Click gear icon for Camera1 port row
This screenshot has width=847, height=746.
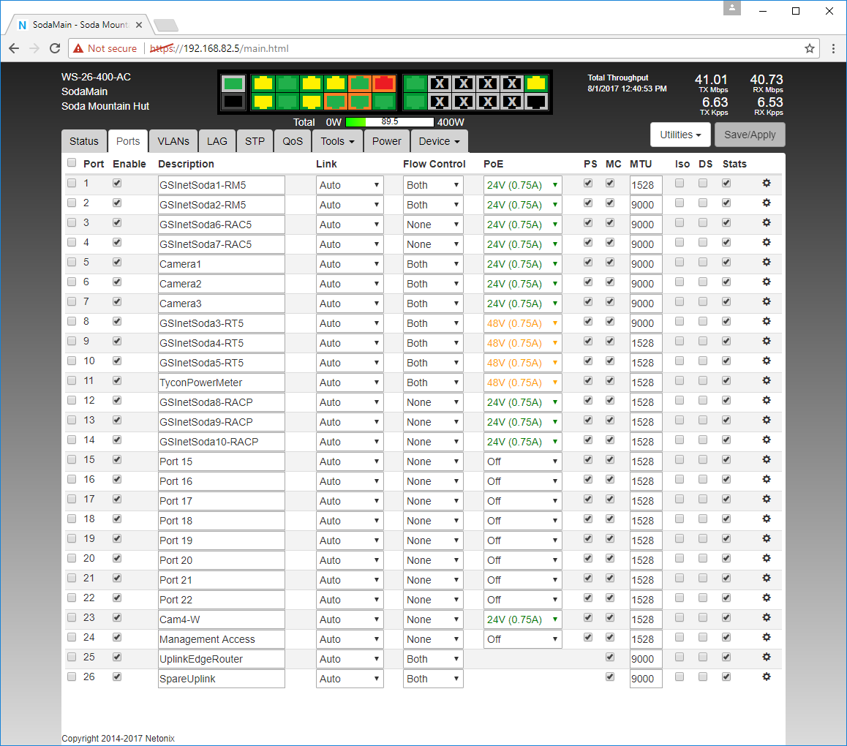(x=767, y=263)
